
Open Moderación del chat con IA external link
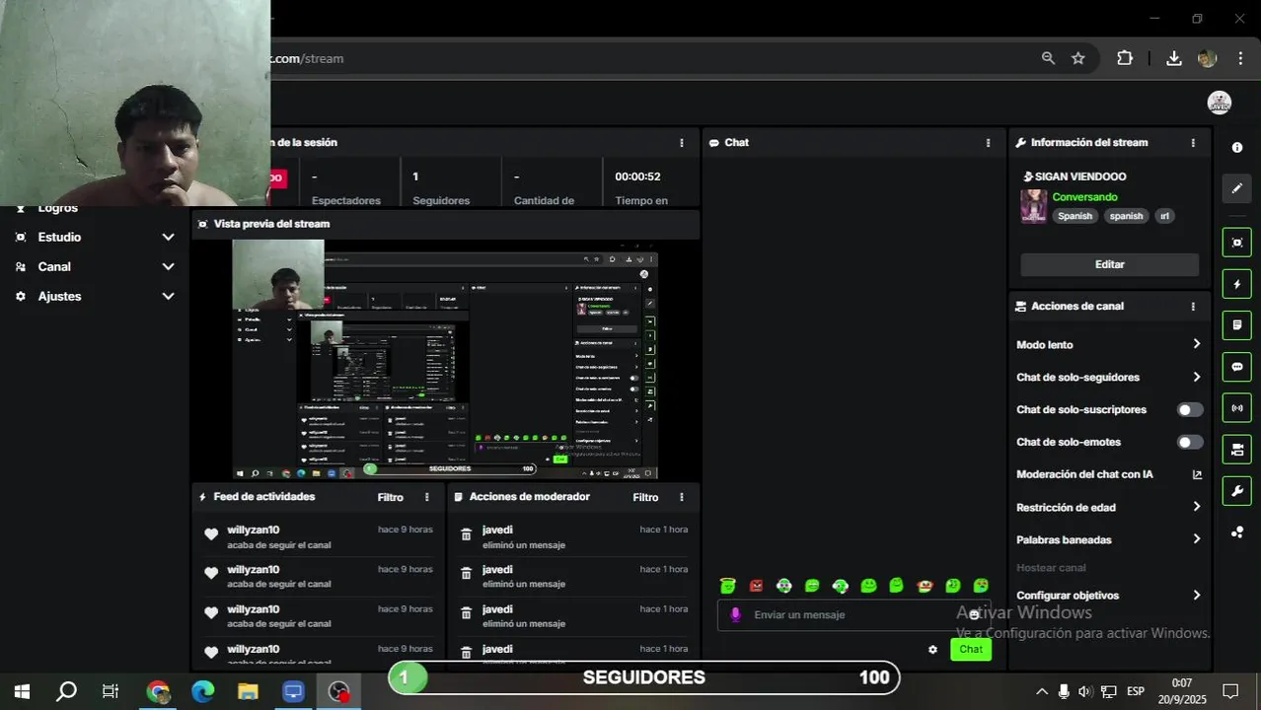coord(1197,474)
